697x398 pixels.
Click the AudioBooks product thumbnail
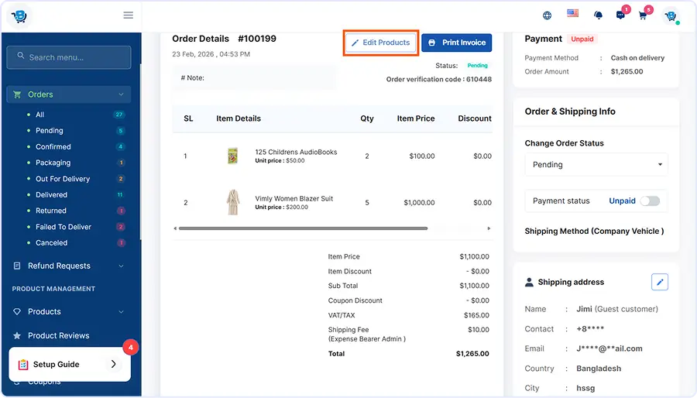click(232, 156)
